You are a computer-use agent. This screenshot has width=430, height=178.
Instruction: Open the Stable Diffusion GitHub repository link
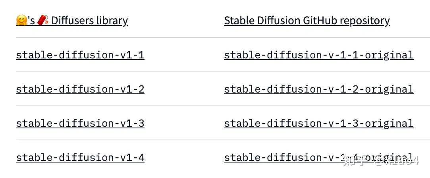coord(307,21)
